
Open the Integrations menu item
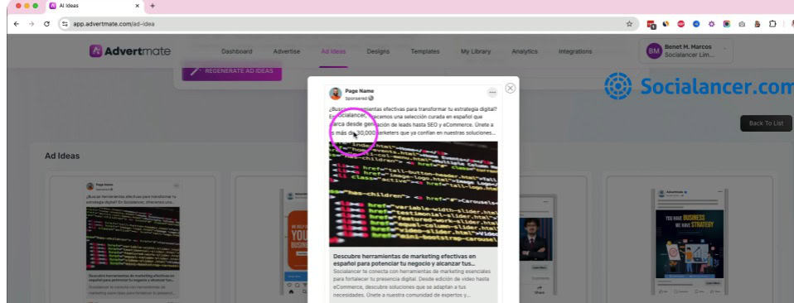click(x=575, y=51)
